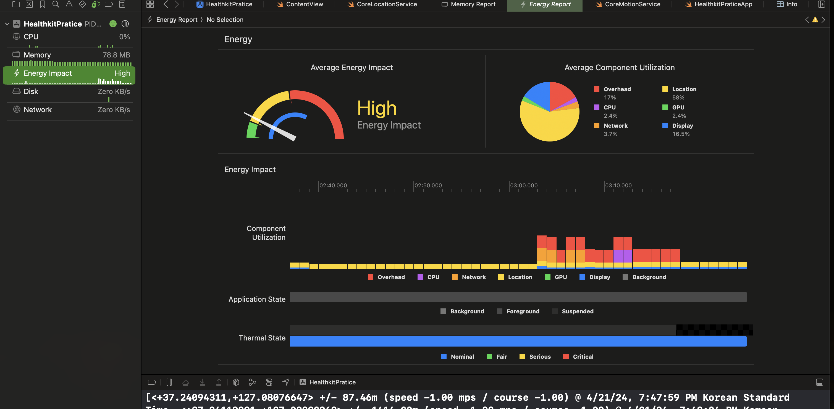Click the Debug View Hierarchy icon
The width and height of the screenshot is (834, 409).
236,382
